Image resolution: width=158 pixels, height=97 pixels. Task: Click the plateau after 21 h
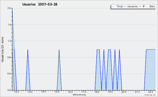tap(151, 49)
